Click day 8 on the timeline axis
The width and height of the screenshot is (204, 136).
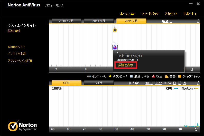click(x=86, y=69)
